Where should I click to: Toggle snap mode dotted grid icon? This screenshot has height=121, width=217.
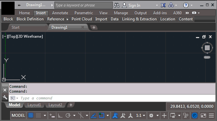38,115
